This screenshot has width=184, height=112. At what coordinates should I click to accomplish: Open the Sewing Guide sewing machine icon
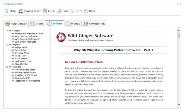tap(21, 11)
